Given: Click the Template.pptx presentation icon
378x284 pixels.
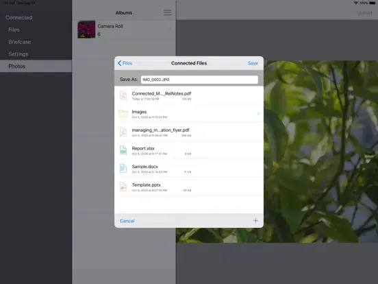Looking at the screenshot, I should pos(123,187).
